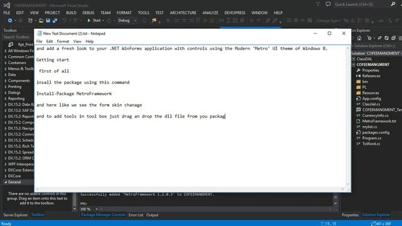This screenshot has width=402, height=226.
Task: Switch to the Server Explorer tab
Action: tap(15, 215)
